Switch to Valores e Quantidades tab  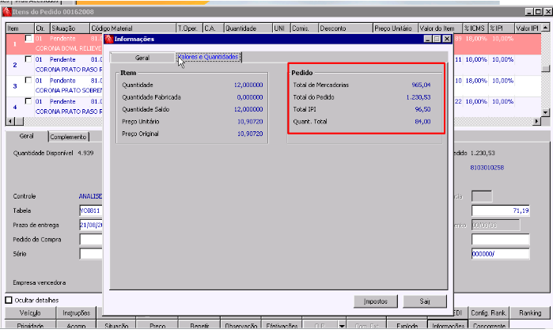click(208, 57)
